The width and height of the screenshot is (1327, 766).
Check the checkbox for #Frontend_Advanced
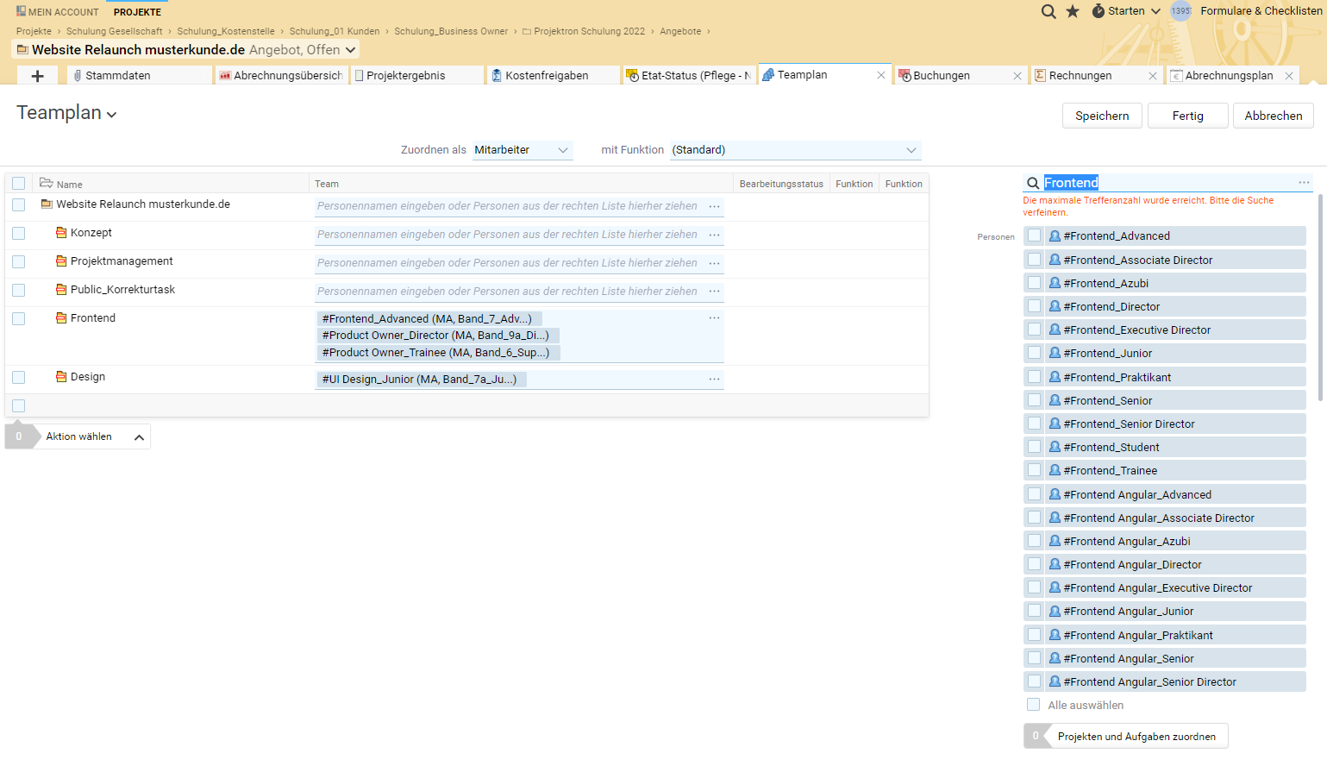(1034, 235)
